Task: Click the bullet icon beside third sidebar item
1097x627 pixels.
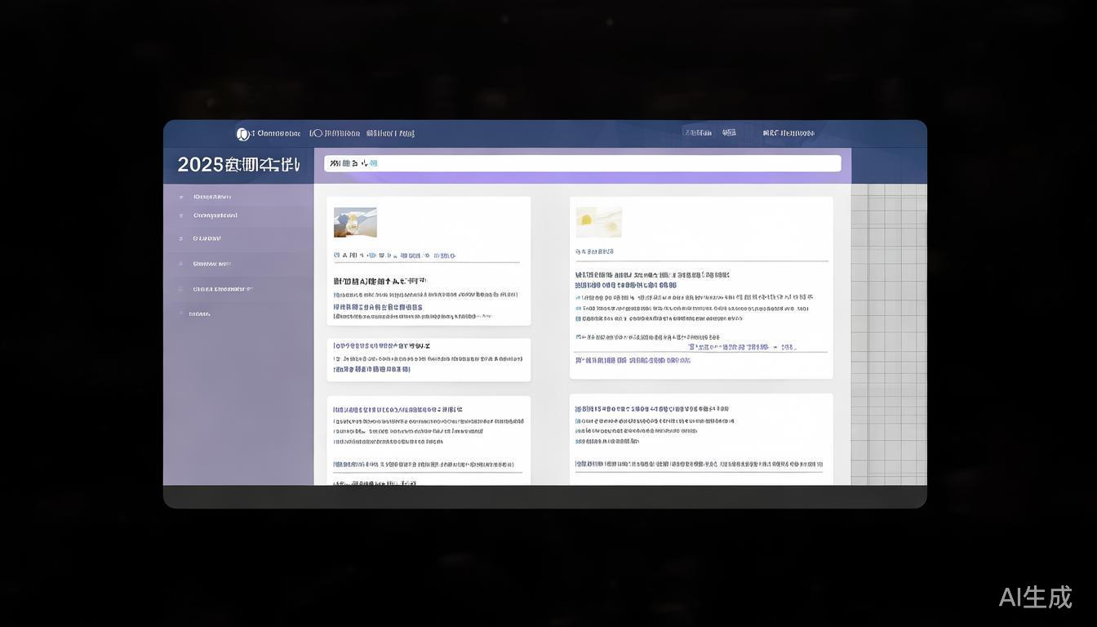Action: click(181, 238)
